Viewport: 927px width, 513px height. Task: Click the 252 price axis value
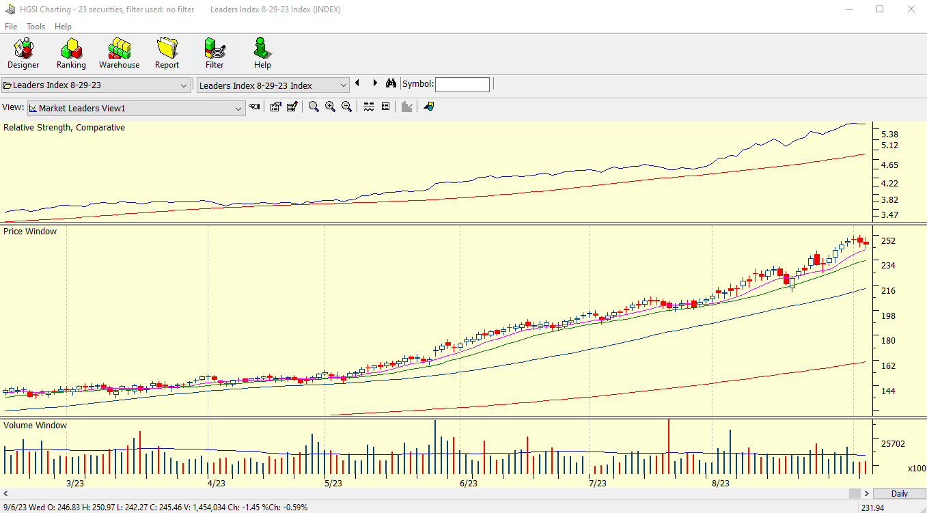[x=888, y=241]
